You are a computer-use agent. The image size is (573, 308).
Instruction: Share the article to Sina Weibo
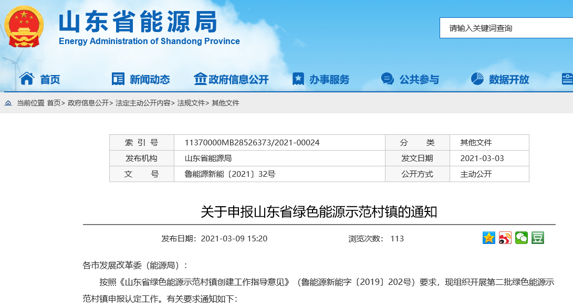(505, 238)
